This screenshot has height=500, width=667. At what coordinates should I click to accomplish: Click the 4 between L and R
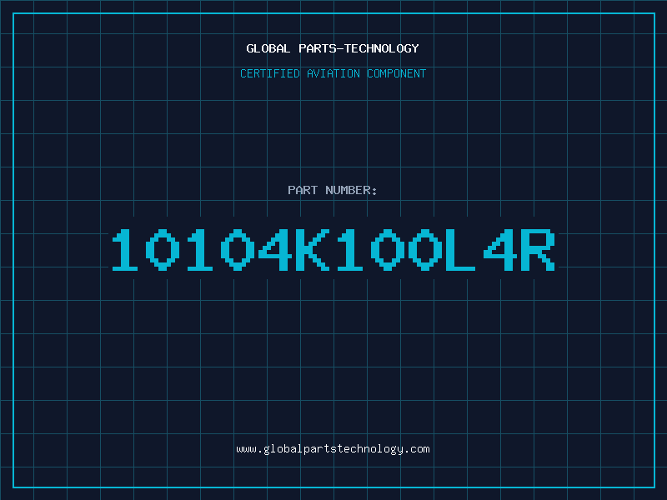coord(500,250)
